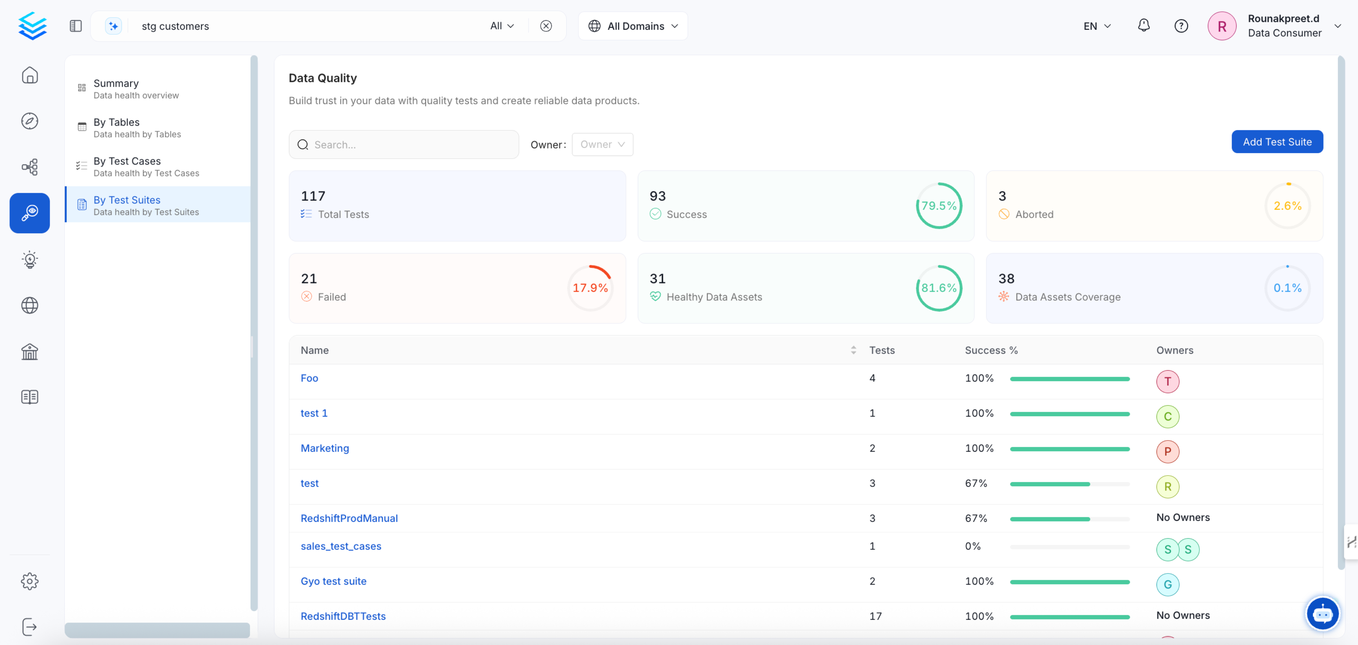Open the lightbulb Insights icon
This screenshot has width=1358, height=645.
(x=29, y=260)
